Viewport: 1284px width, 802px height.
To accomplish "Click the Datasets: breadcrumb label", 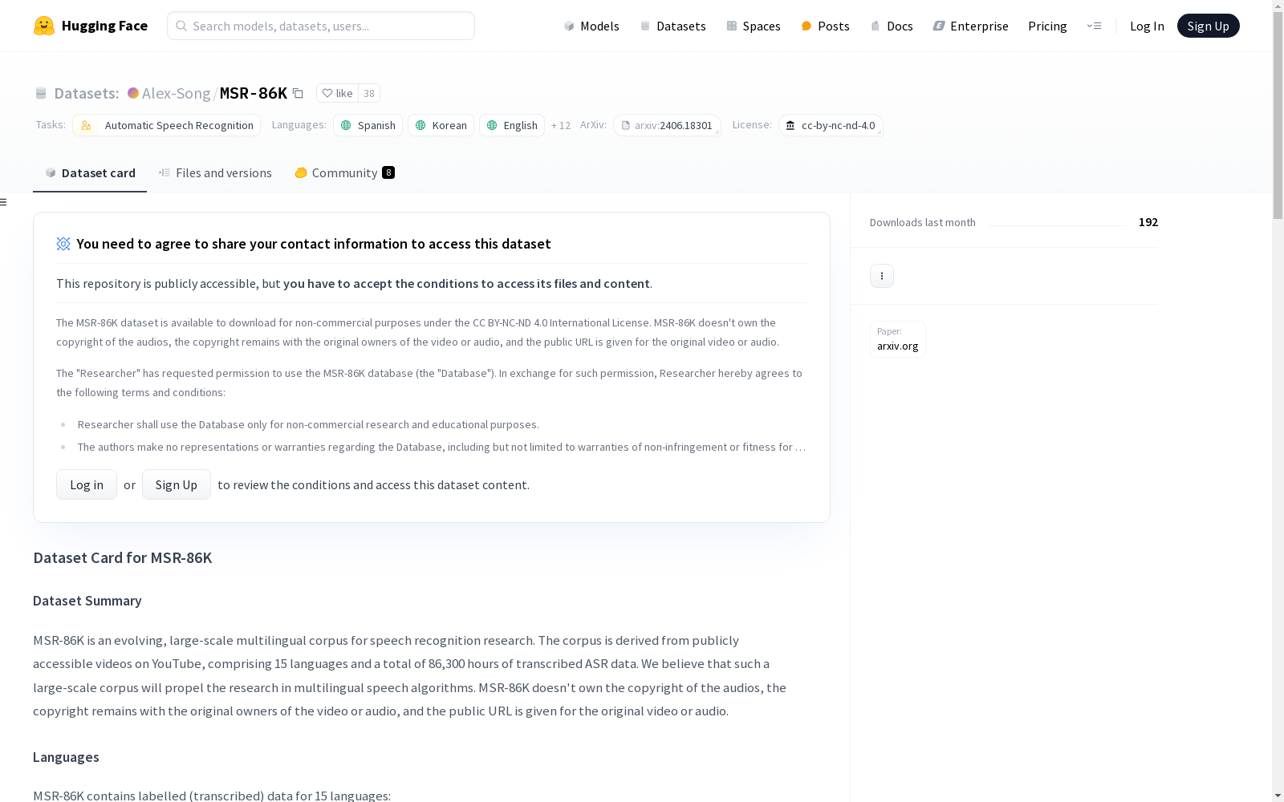I will pyautogui.click(x=86, y=93).
